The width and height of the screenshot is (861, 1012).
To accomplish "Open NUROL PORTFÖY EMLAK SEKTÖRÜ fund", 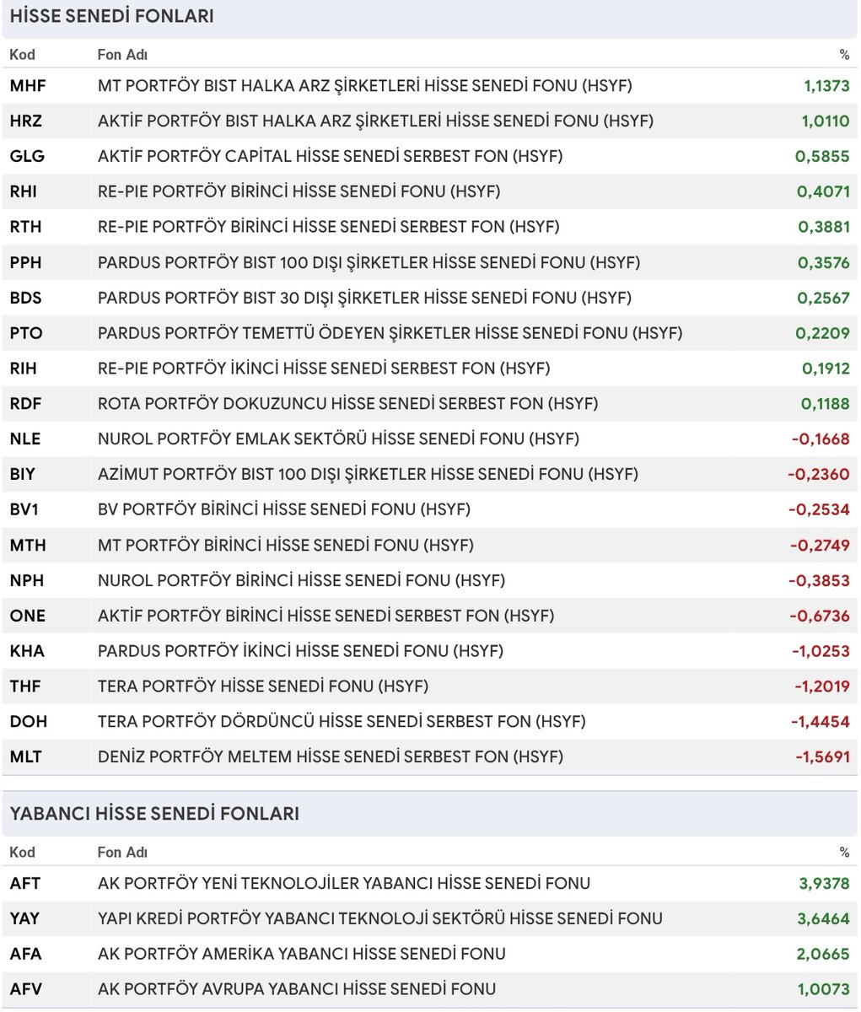I will click(x=339, y=439).
